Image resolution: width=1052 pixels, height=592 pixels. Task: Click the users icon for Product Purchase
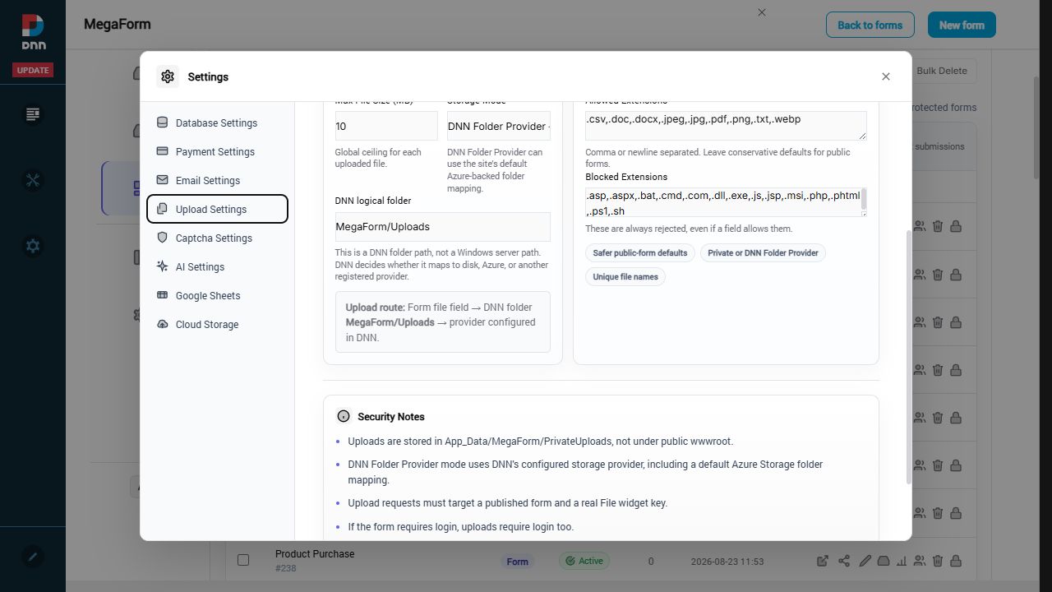click(920, 562)
